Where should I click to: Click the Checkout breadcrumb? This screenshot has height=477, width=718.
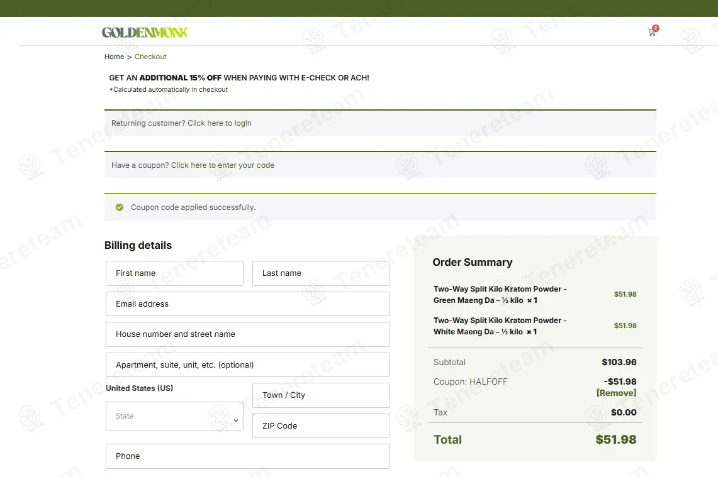150,57
